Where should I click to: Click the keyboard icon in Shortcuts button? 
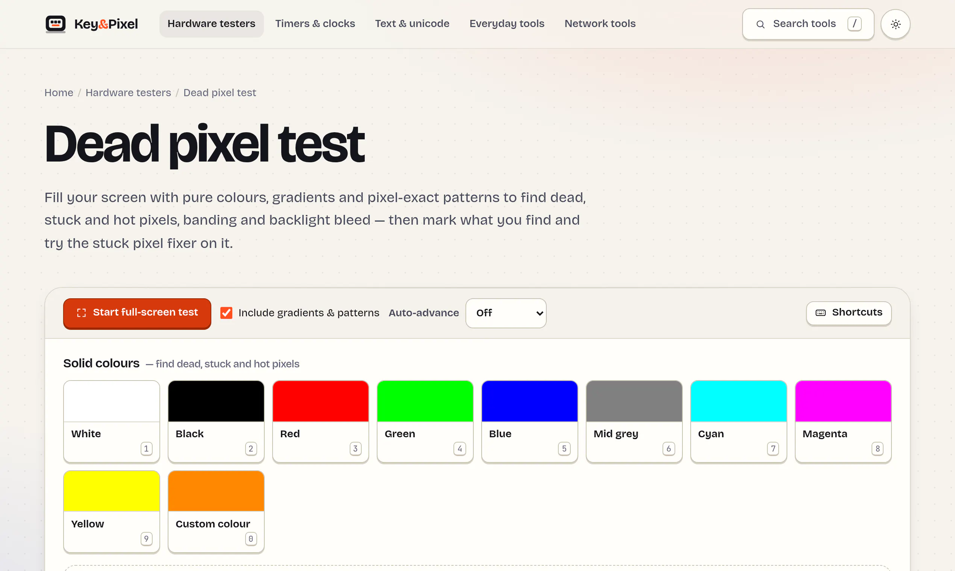pos(820,313)
